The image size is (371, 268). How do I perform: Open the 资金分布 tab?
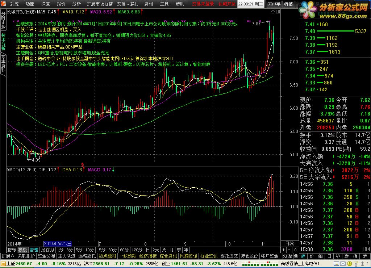[x=46, y=256]
